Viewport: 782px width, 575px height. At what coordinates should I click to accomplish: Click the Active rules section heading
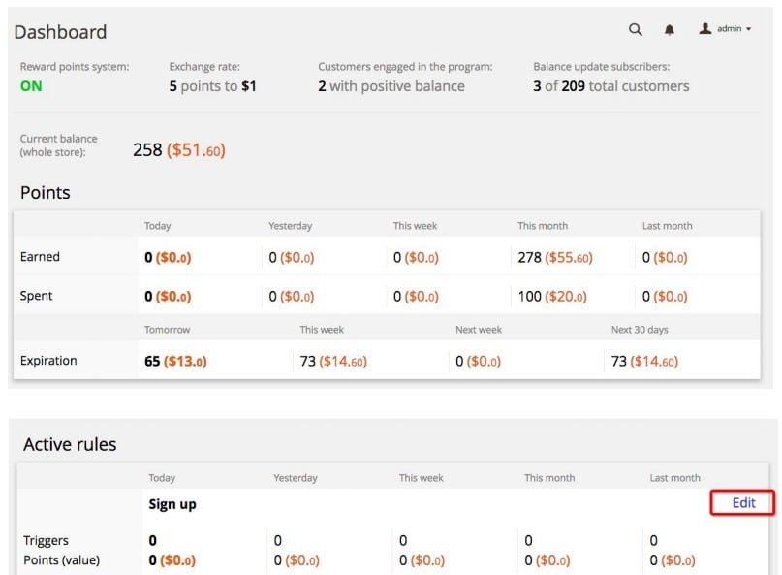point(70,444)
